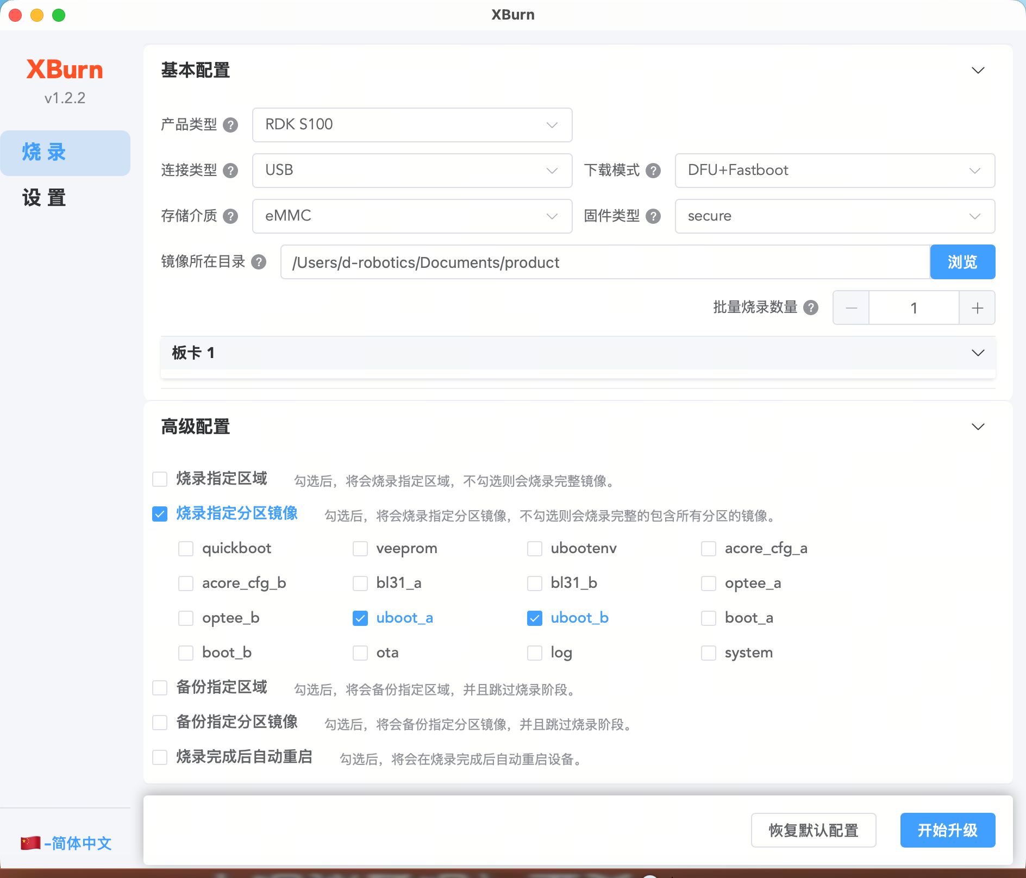Image resolution: width=1026 pixels, height=878 pixels.
Task: Click the China flag language icon
Action: point(30,843)
